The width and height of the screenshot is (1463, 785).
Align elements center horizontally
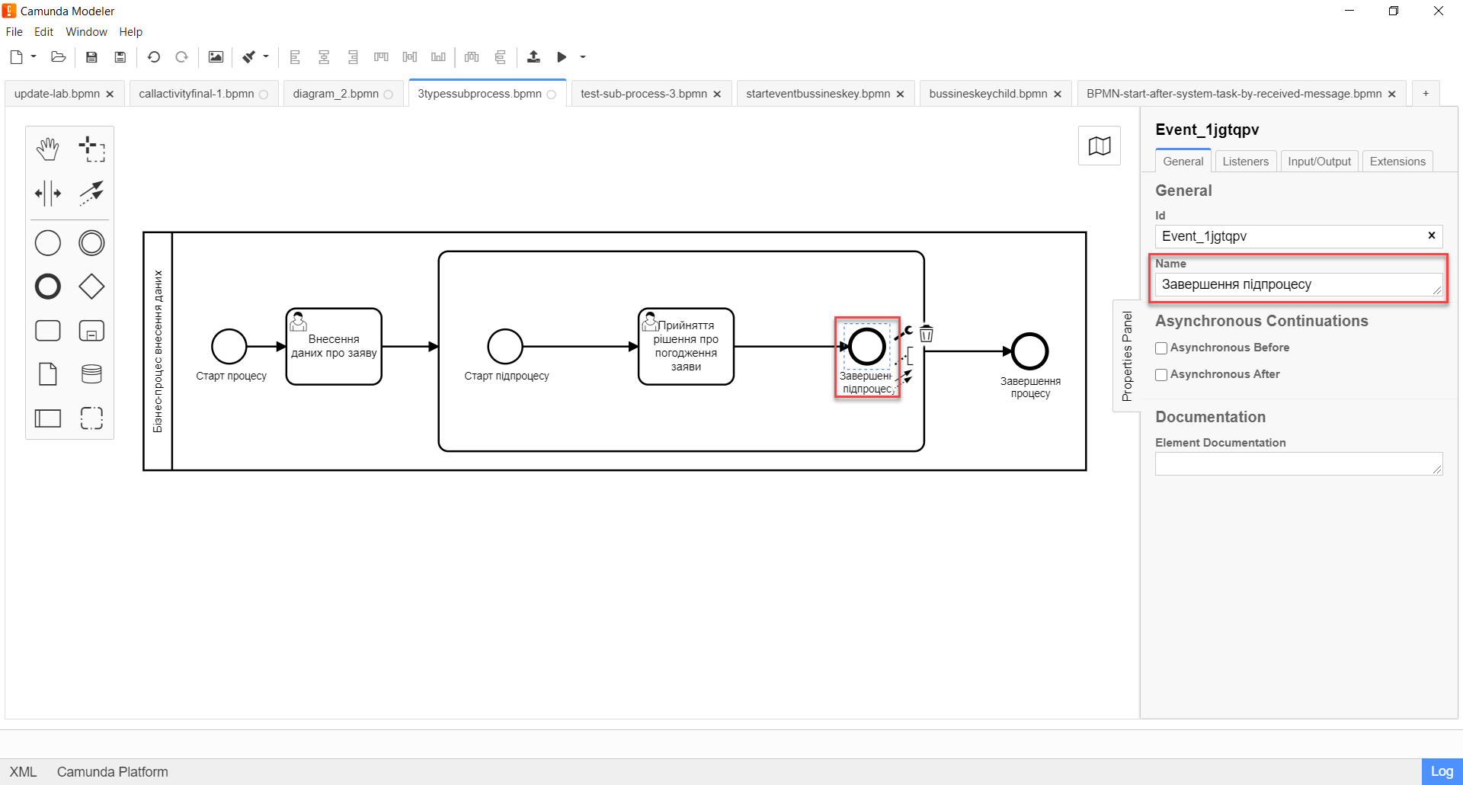pos(324,57)
